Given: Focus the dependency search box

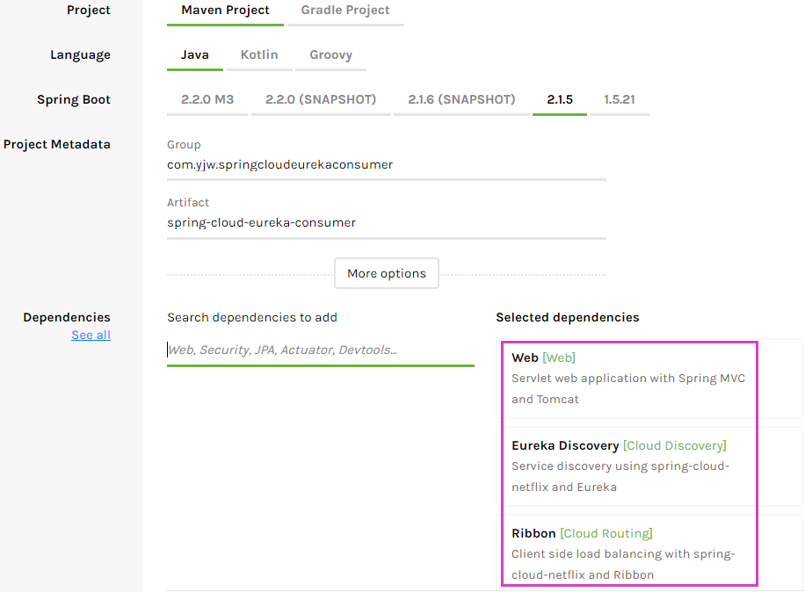Looking at the screenshot, I should [321, 350].
